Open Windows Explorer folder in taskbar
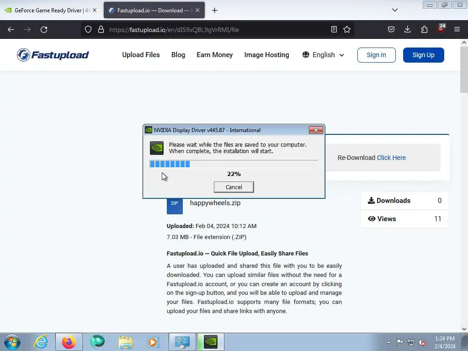Image resolution: width=468 pixels, height=351 pixels. 126,342
